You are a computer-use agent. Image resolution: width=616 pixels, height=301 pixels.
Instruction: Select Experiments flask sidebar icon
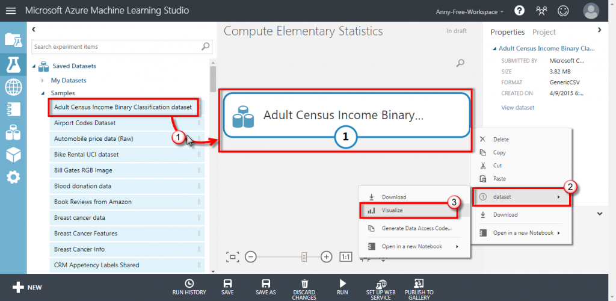13,64
